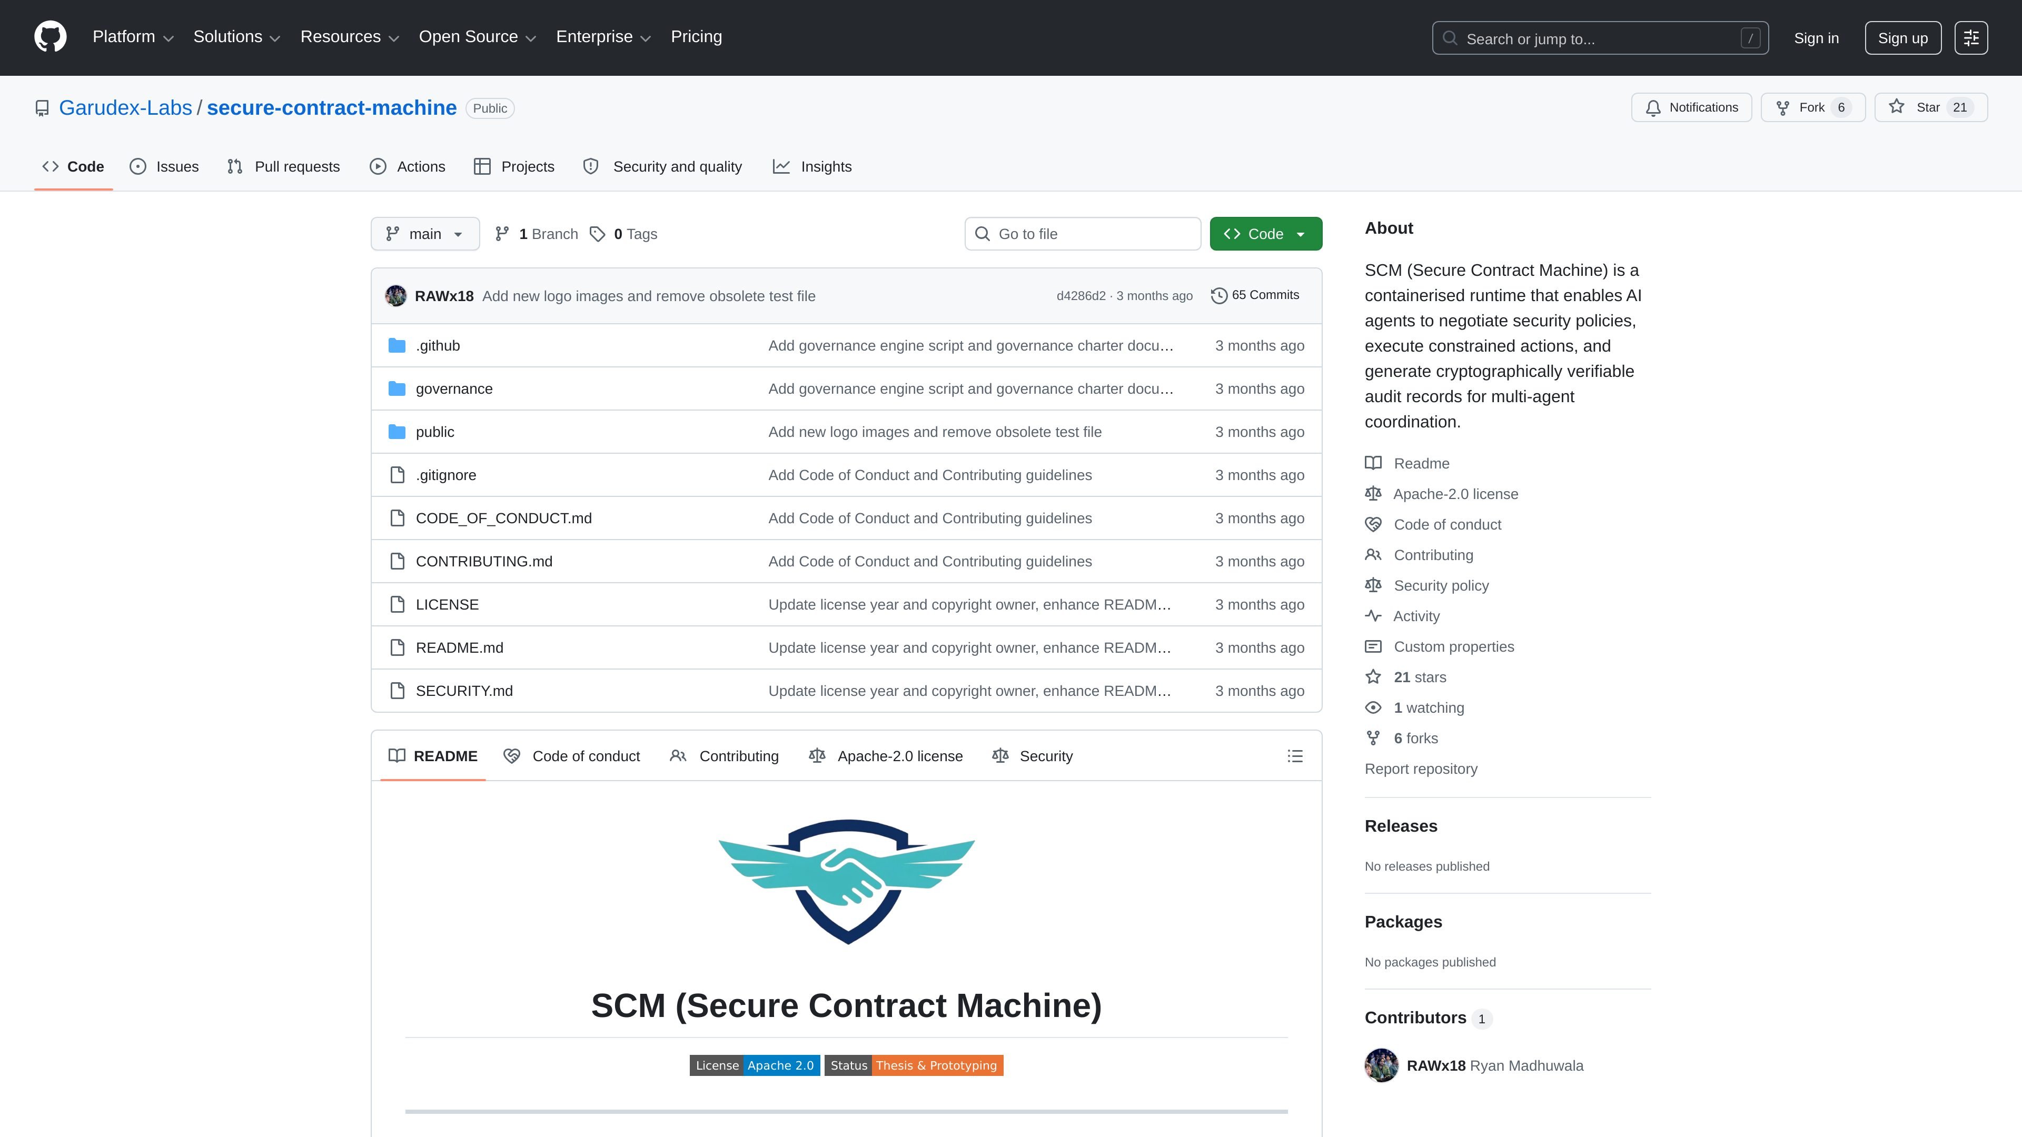Viewport: 2022px width, 1137px height.
Task: Click the file icon for LICENSE
Action: coord(397,604)
